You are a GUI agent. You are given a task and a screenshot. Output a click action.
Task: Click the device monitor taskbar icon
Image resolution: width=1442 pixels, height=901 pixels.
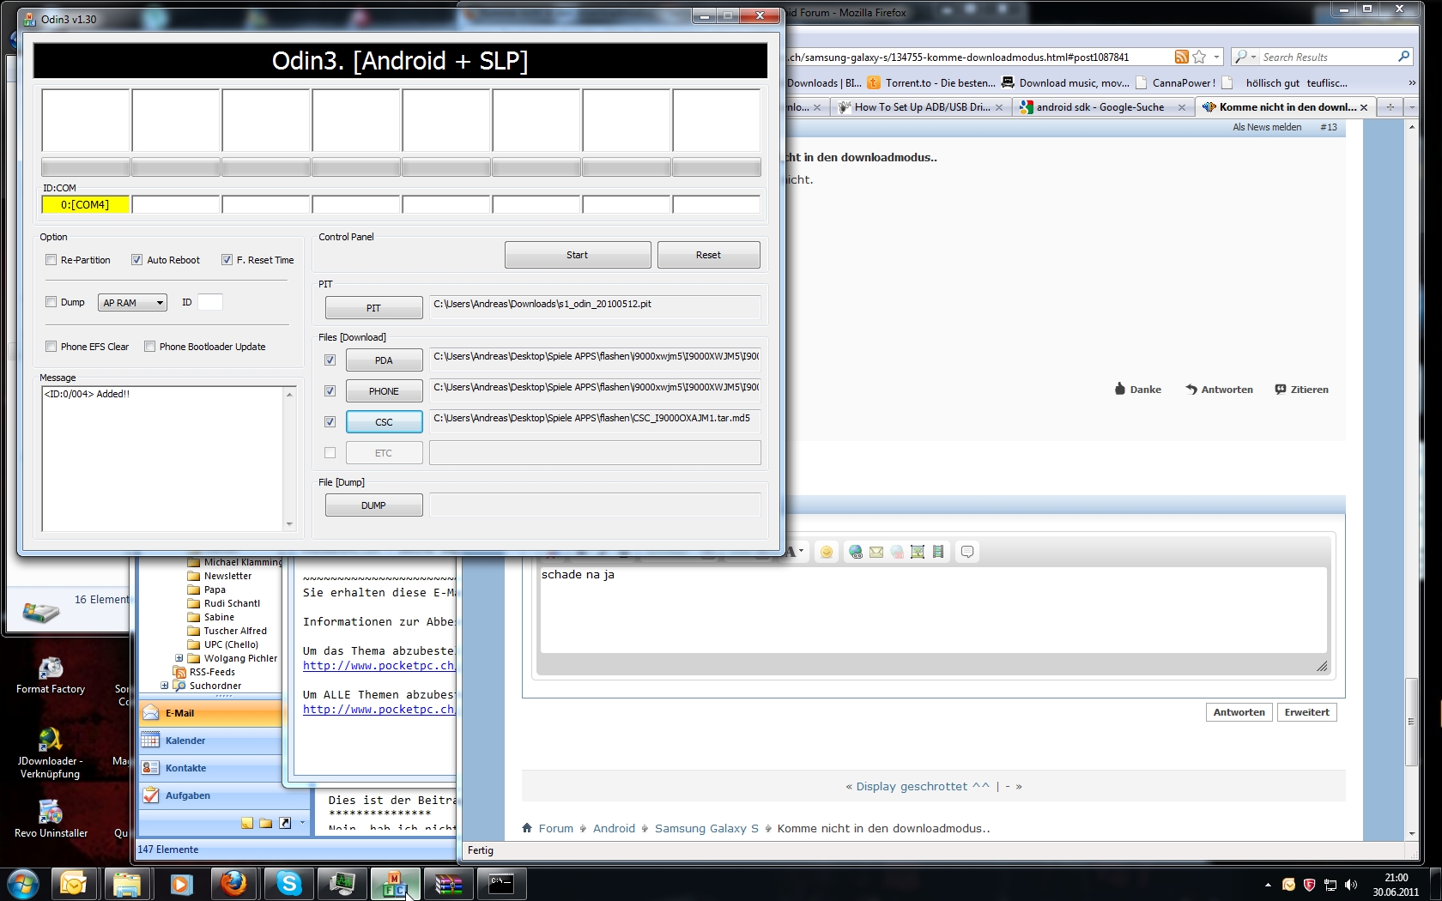[342, 884]
